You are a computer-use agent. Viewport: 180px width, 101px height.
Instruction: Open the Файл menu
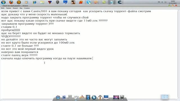pos(3,8)
